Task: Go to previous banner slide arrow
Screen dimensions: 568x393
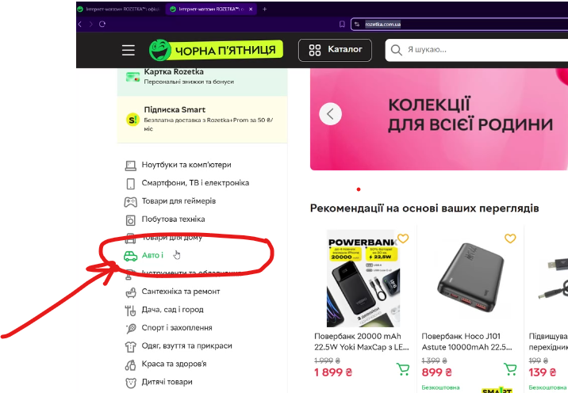Action: point(330,114)
